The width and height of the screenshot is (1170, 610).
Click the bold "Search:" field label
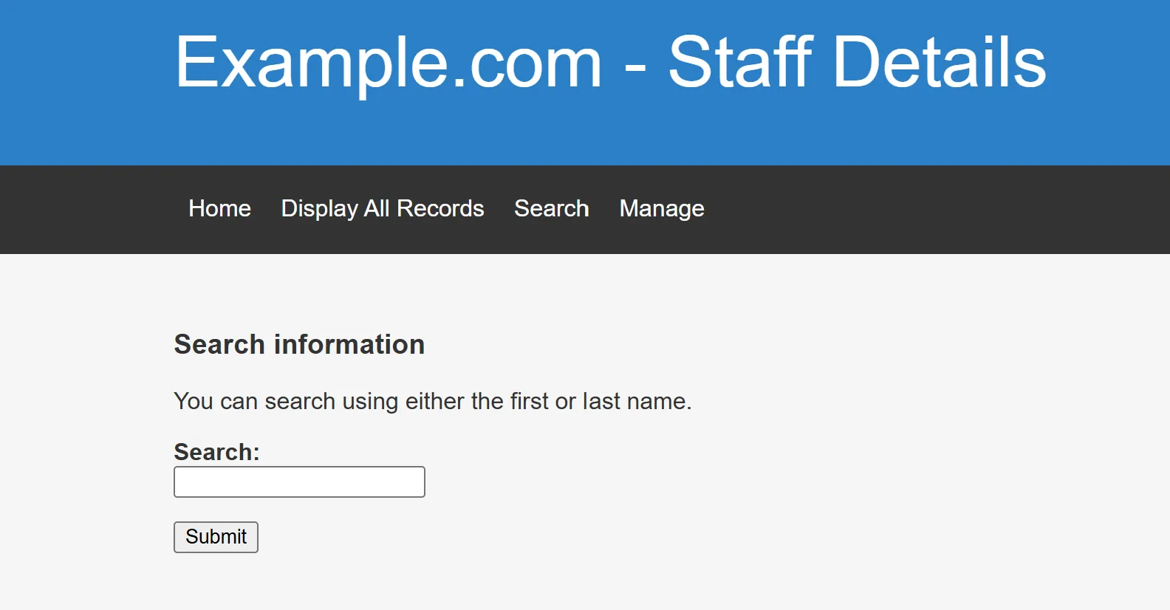click(216, 452)
